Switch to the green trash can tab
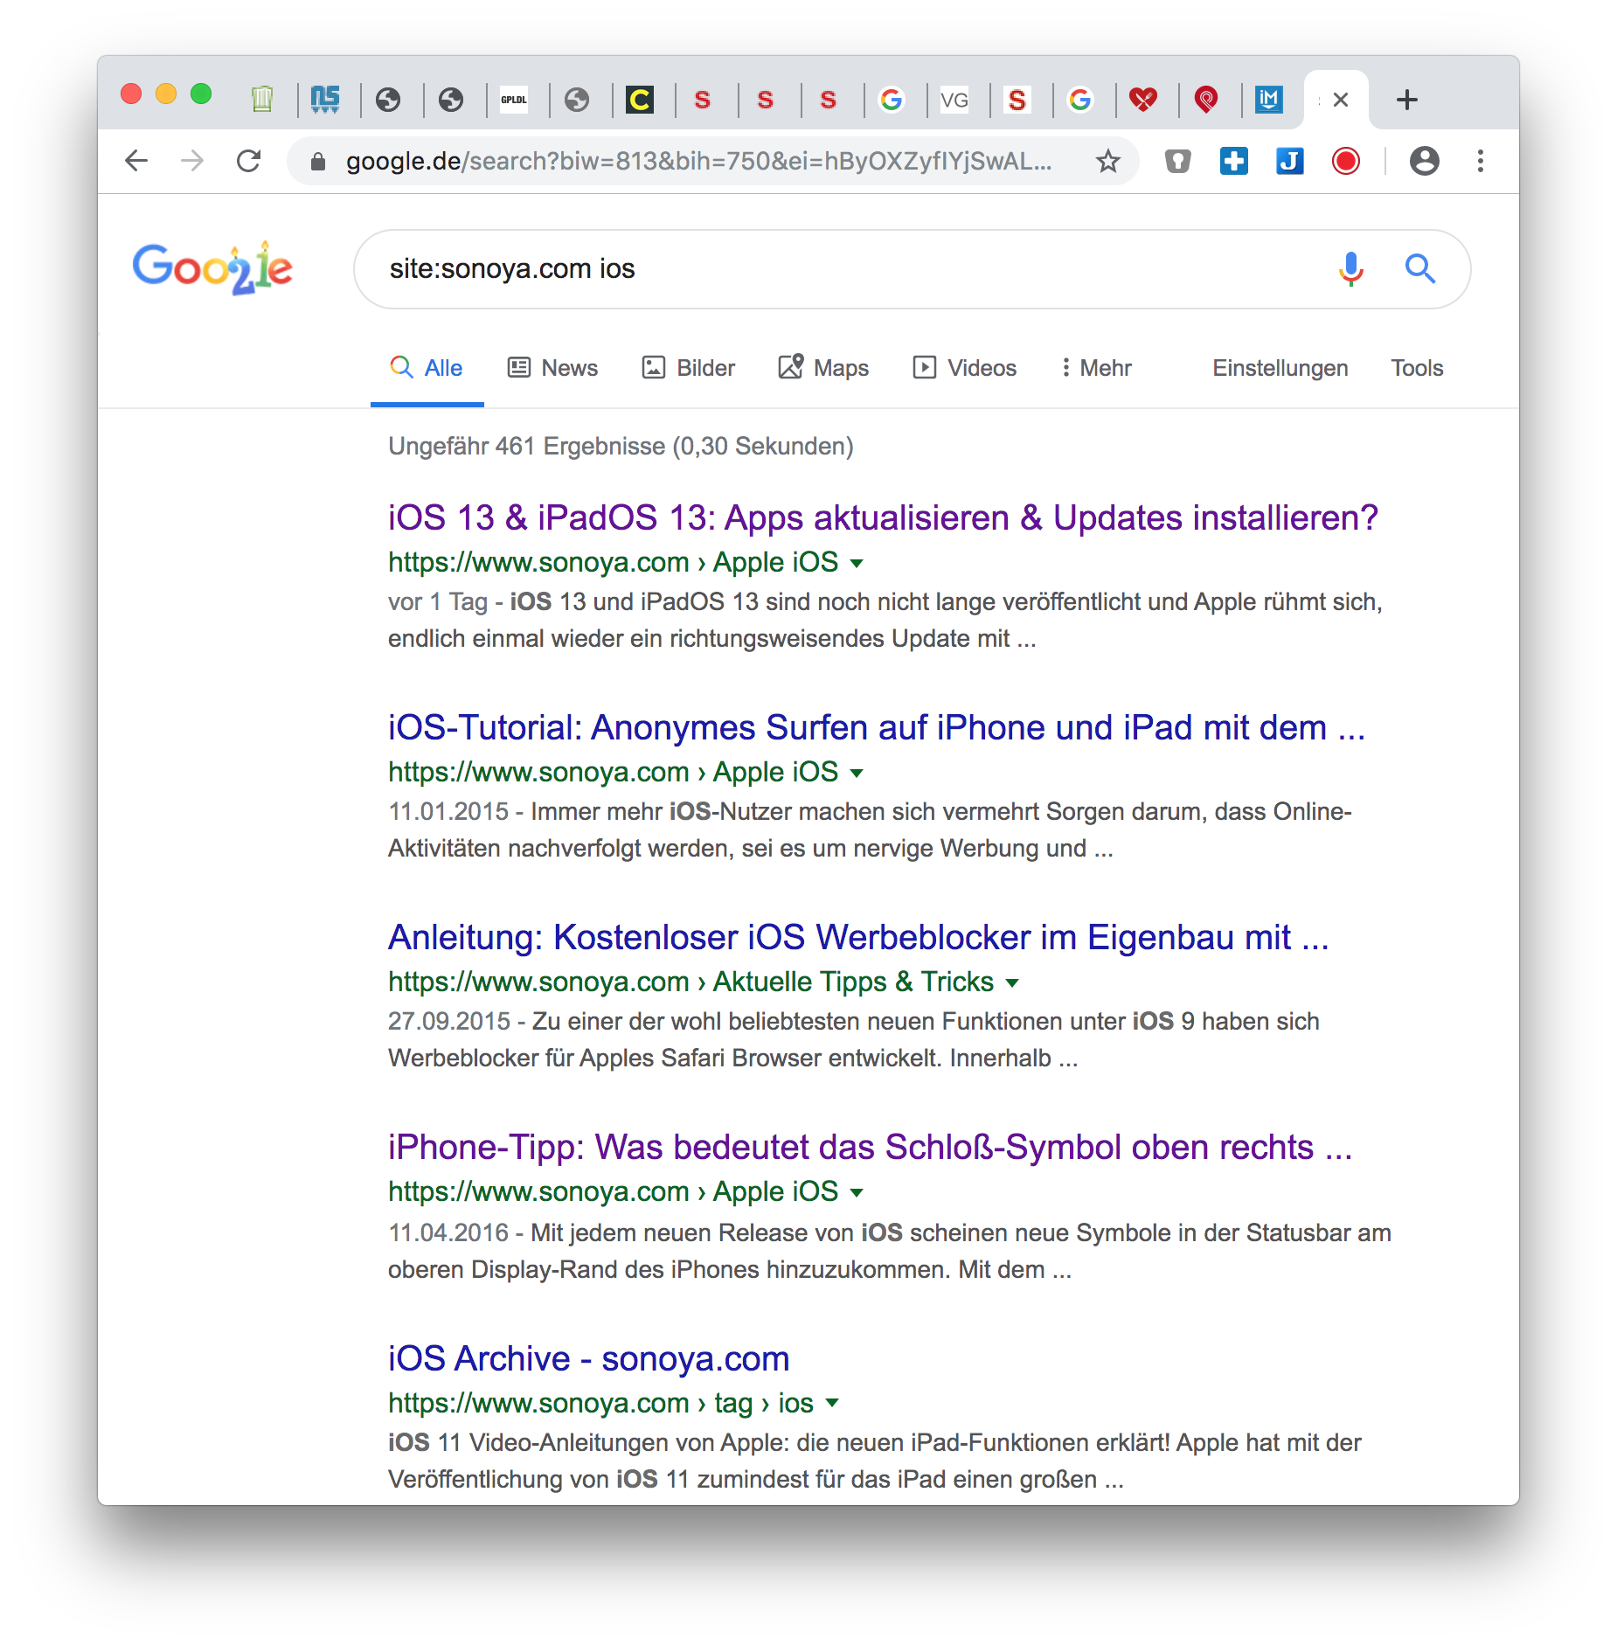1617x1645 pixels. (261, 100)
